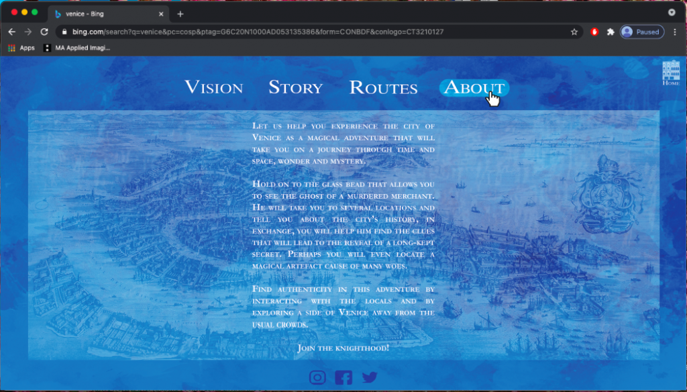This screenshot has height=392, width=687.
Task: Select the venice - Bing tab
Action: point(109,14)
